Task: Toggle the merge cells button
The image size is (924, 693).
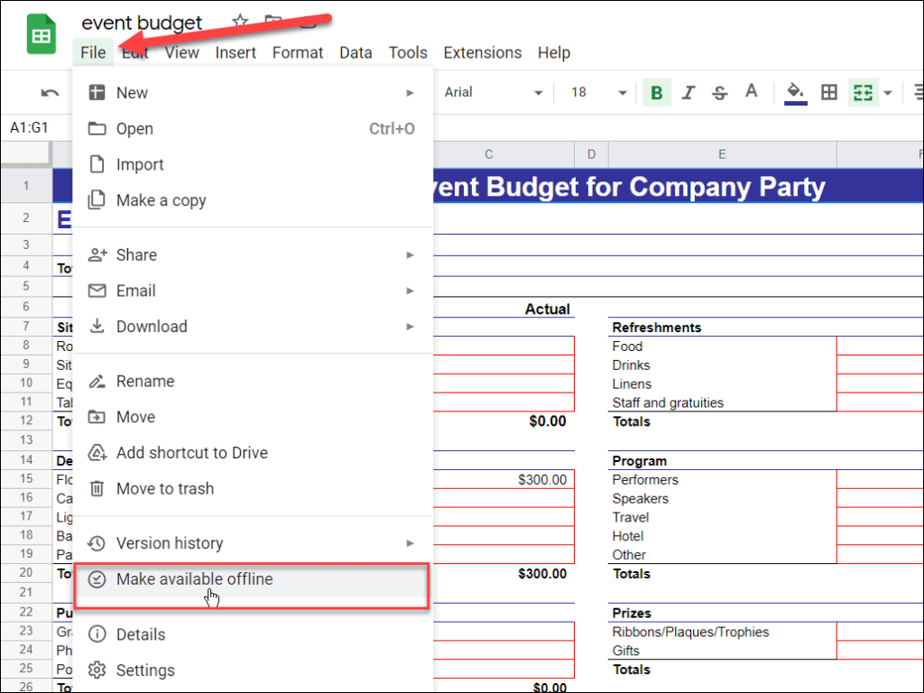Action: pyautogui.click(x=863, y=93)
